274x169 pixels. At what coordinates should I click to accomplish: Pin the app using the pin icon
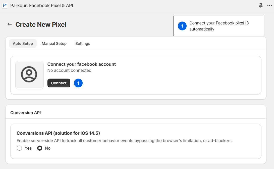[x=261, y=5]
